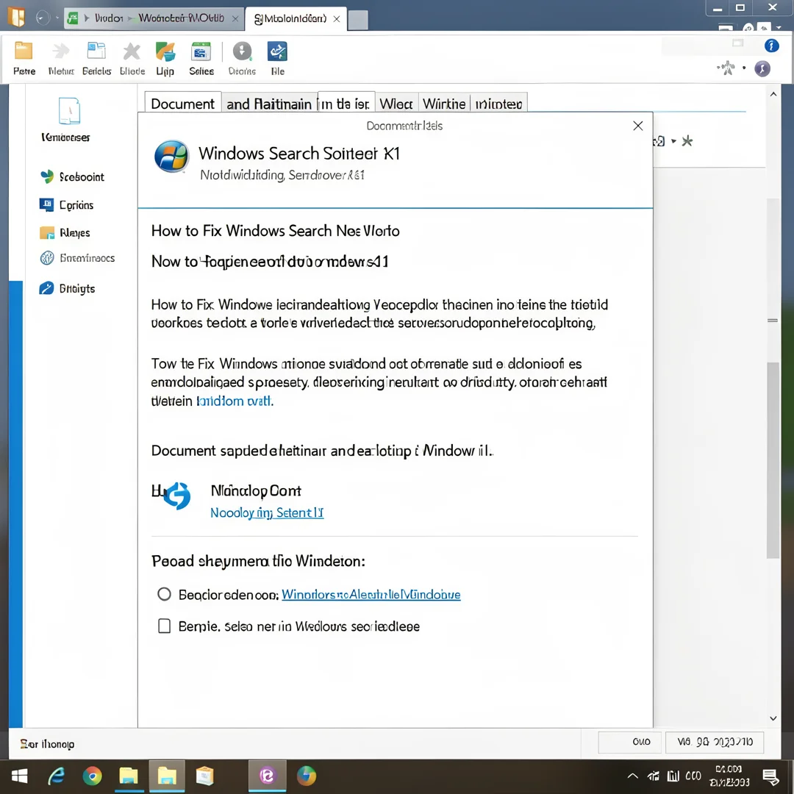Open Bnemfineocs in the sidebar
The height and width of the screenshot is (794, 794).
click(77, 258)
